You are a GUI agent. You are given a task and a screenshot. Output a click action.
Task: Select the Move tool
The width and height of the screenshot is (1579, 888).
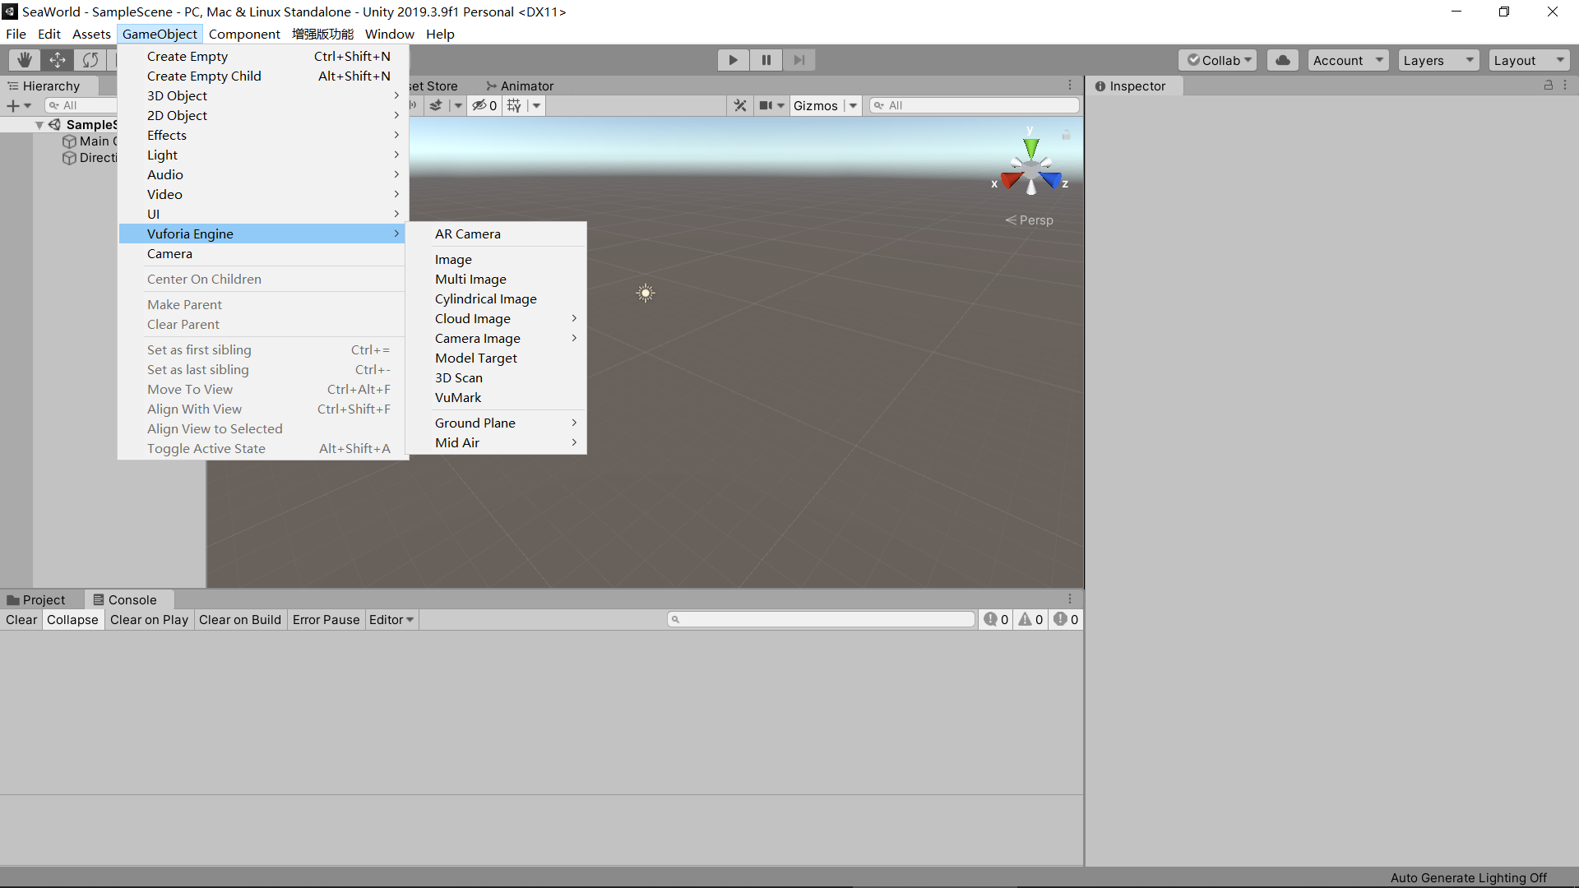(x=57, y=59)
